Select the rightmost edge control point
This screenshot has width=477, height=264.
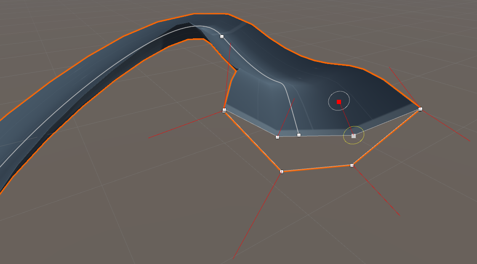coord(420,109)
